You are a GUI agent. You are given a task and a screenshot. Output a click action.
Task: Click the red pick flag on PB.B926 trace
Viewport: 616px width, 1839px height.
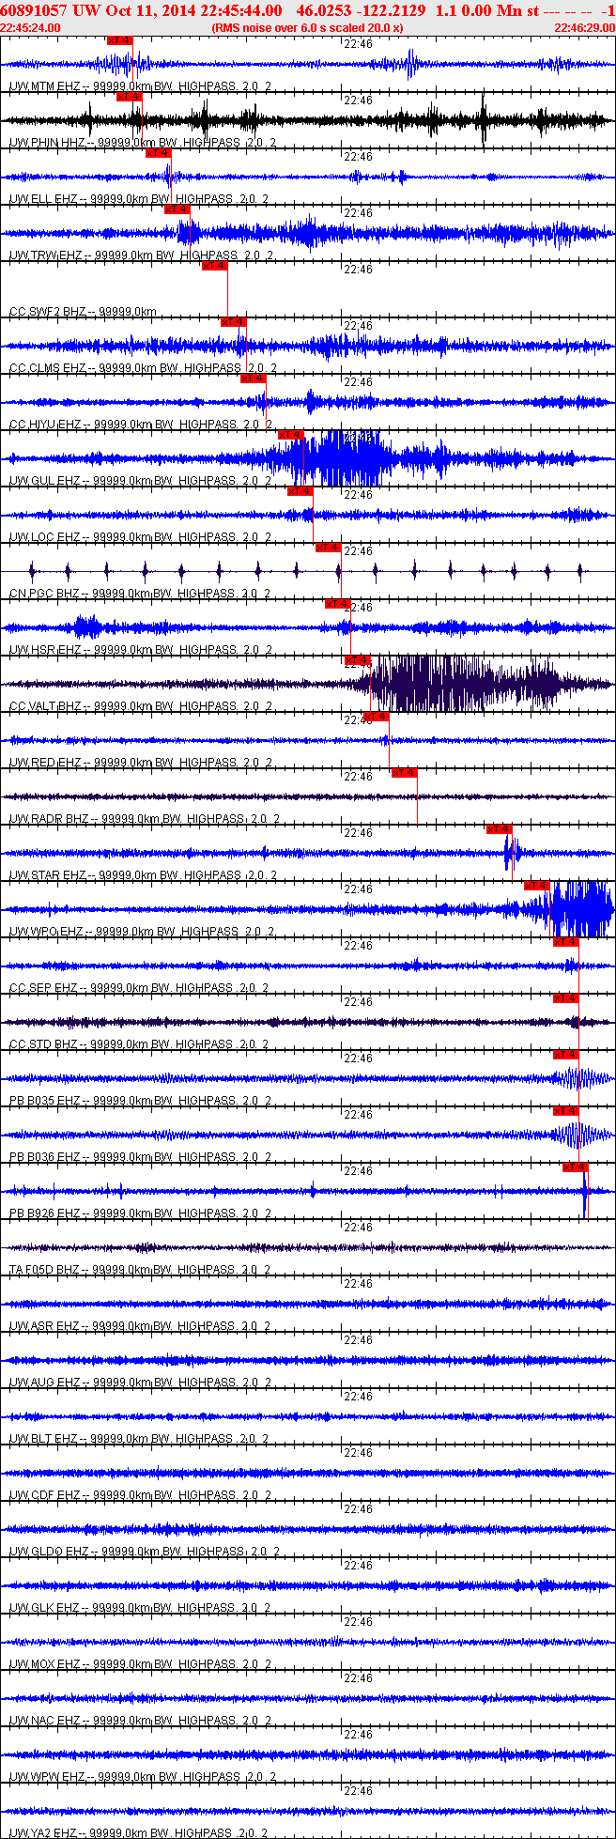click(576, 1167)
